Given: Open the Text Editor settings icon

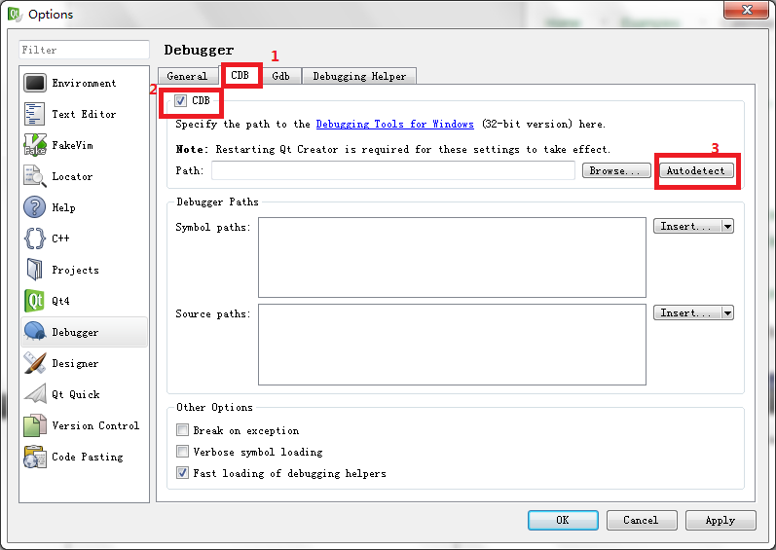Looking at the screenshot, I should (35, 115).
